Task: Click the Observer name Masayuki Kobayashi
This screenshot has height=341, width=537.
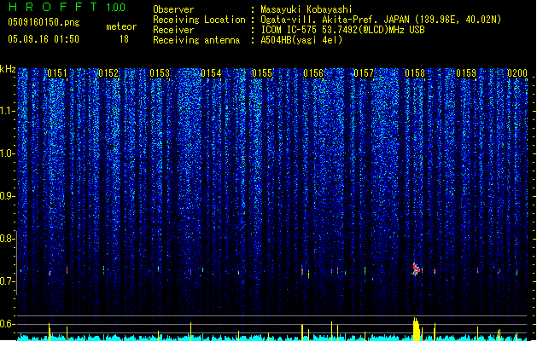Action: 306,9
